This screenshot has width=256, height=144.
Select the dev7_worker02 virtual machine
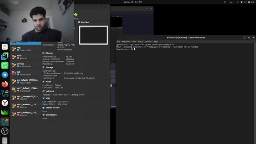pyautogui.click(x=26, y=114)
